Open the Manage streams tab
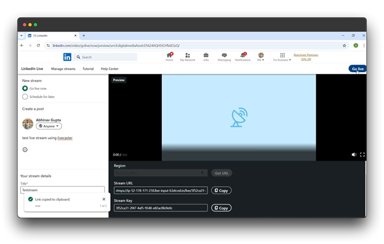 (x=63, y=69)
